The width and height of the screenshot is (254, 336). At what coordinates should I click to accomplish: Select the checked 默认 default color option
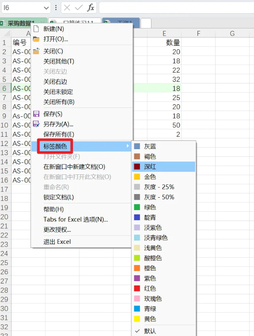[x=150, y=331]
